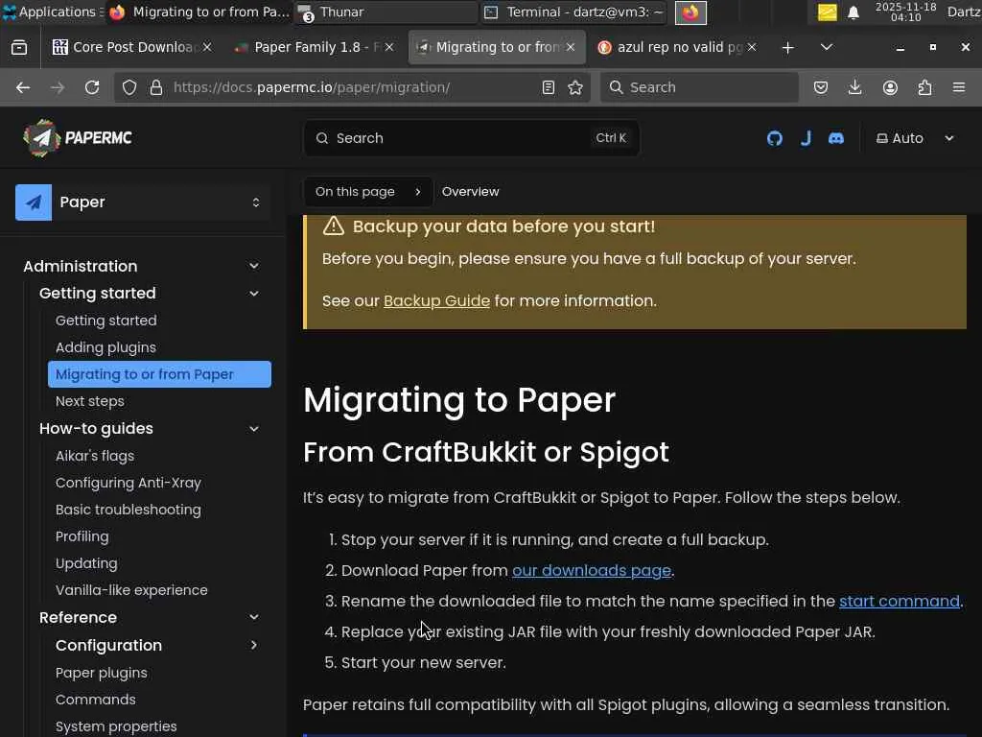Switch to Terminal window in taskbar
The height and width of the screenshot is (737, 982).
point(574,12)
